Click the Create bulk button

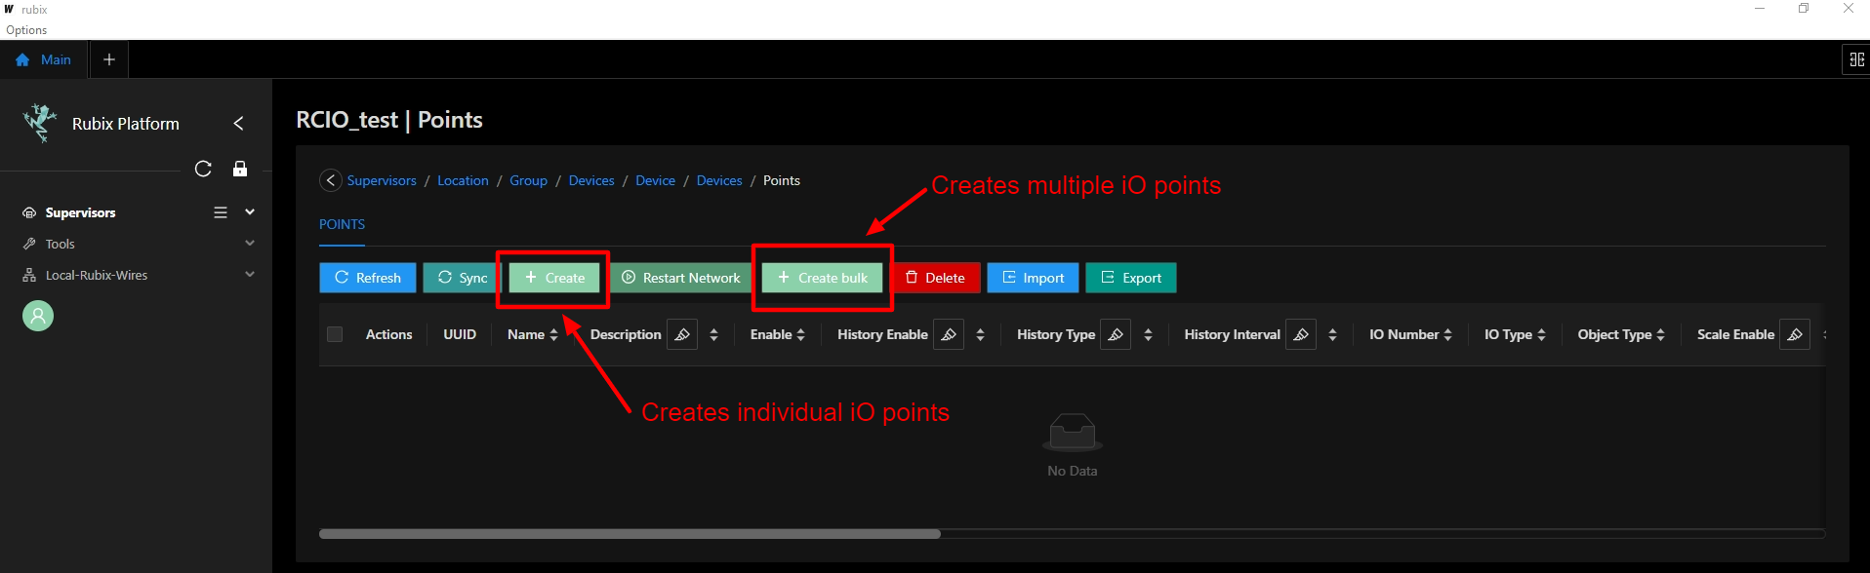tap(822, 278)
